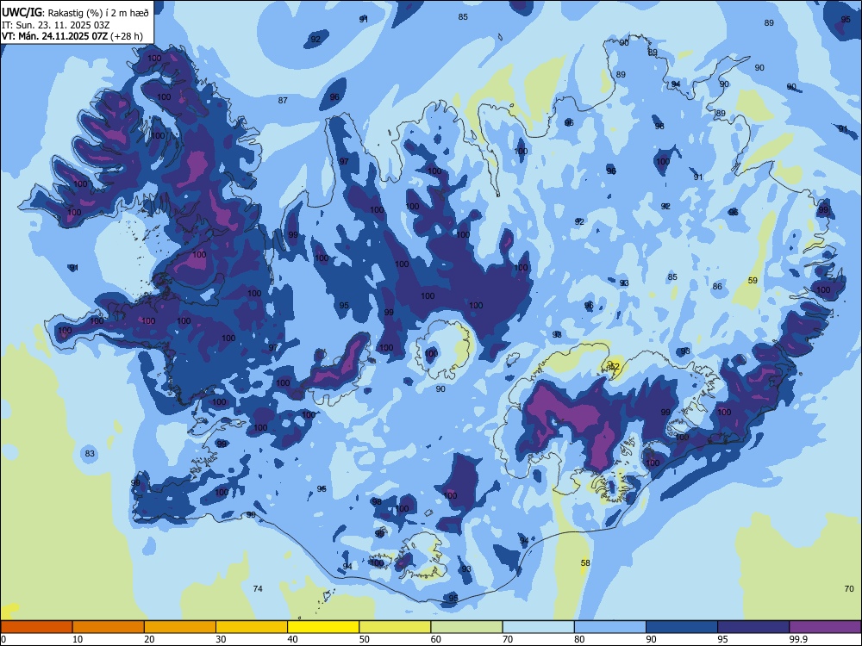Click the 'VT: Mán. 24.11.2025 07Z (+28 h)' line
Screen dimensions: 862x646
72,36
